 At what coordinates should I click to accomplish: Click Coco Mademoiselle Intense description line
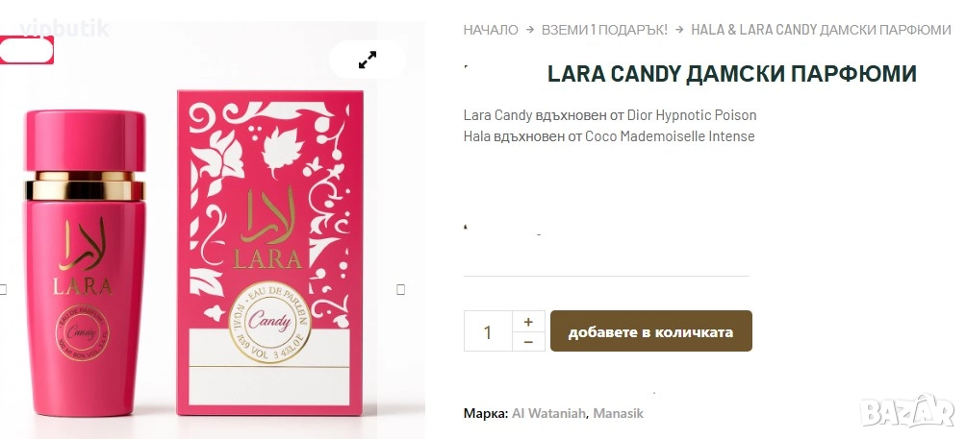point(609,135)
